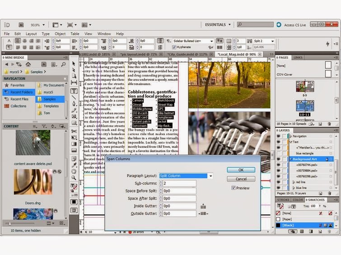341x255 pixels.
Task: Toggle the Hyphenate checkbox
Action: tap(174, 47)
